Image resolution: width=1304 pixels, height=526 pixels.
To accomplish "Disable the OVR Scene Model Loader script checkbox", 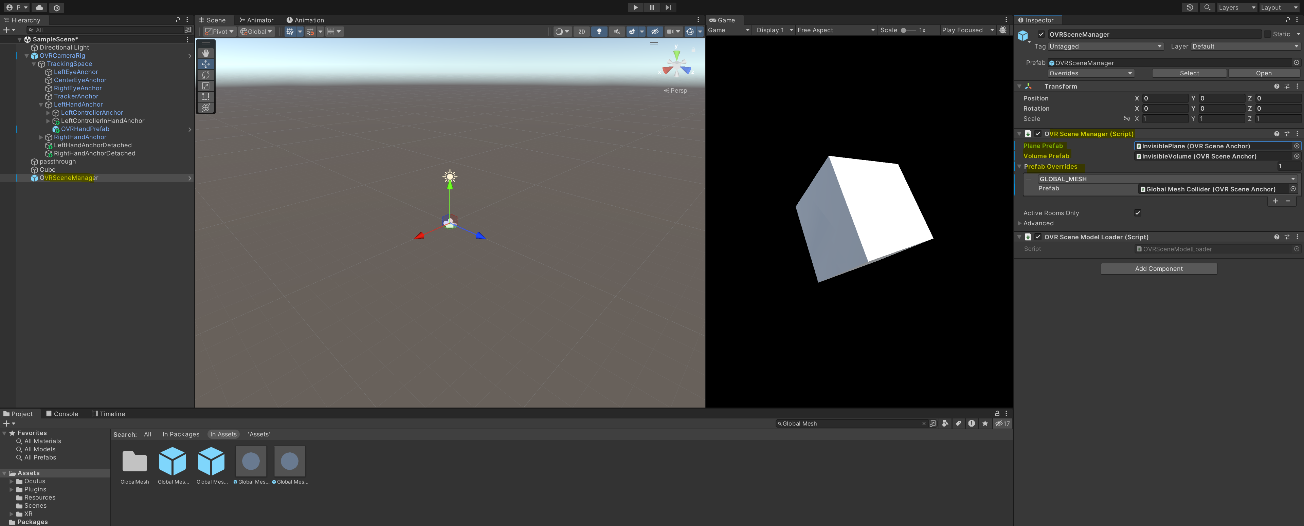I will coord(1038,237).
